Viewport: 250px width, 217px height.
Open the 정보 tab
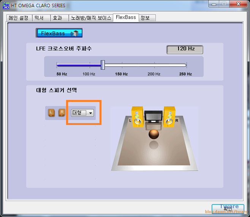(x=147, y=18)
